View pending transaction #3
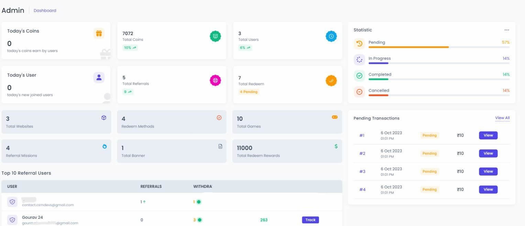This screenshot has height=226, width=525. point(488,171)
